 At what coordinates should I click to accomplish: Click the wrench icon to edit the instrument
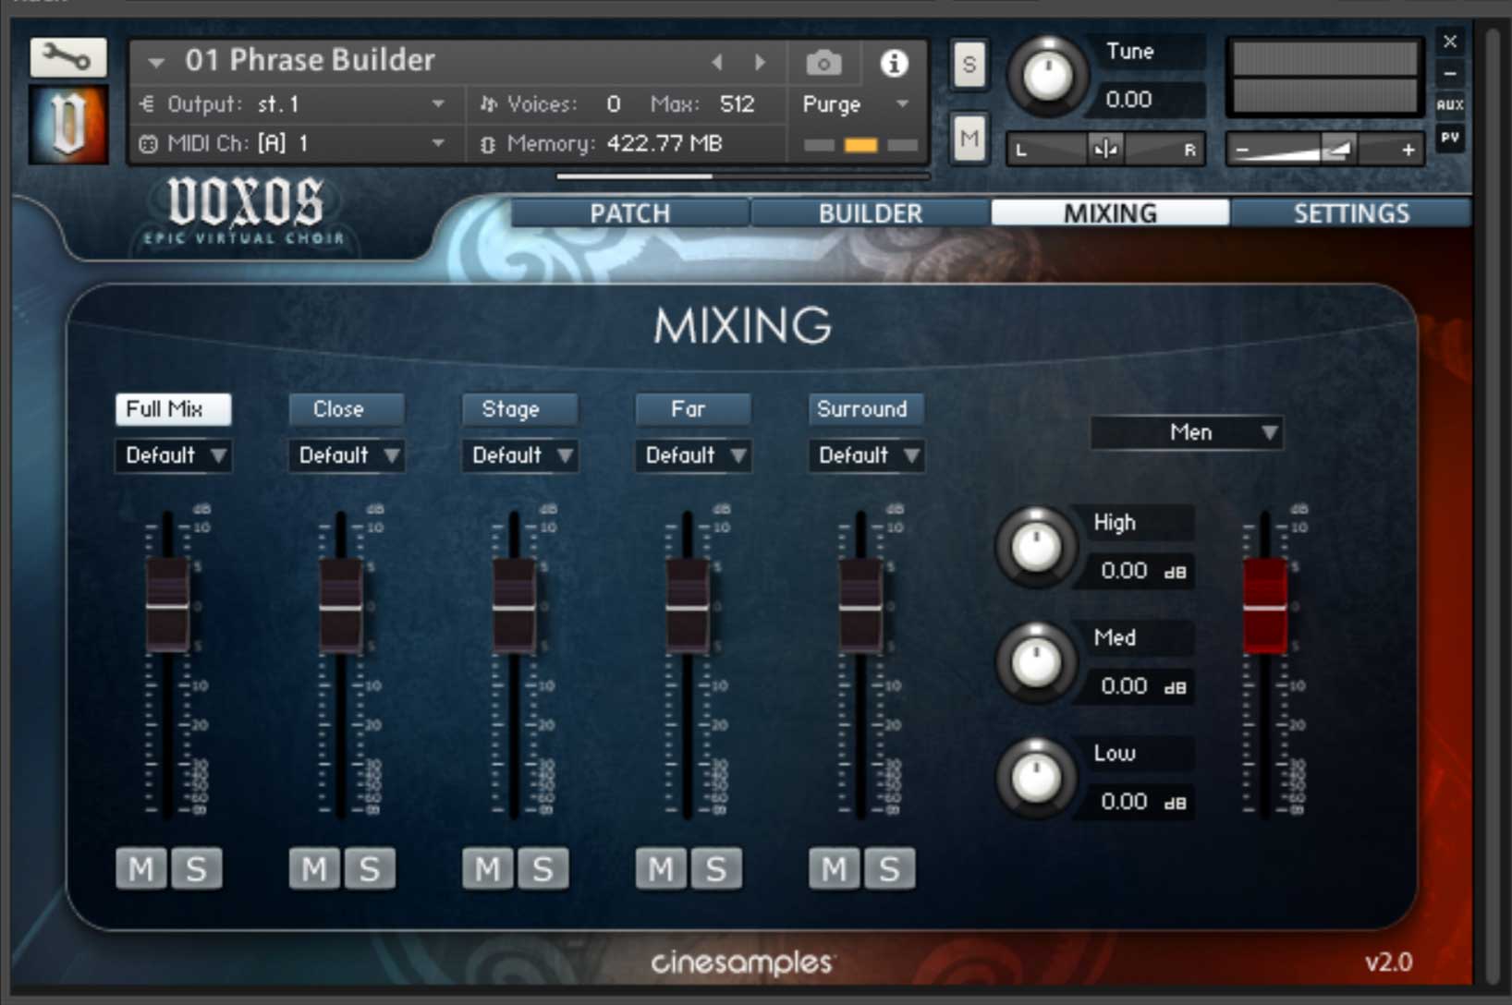(67, 57)
